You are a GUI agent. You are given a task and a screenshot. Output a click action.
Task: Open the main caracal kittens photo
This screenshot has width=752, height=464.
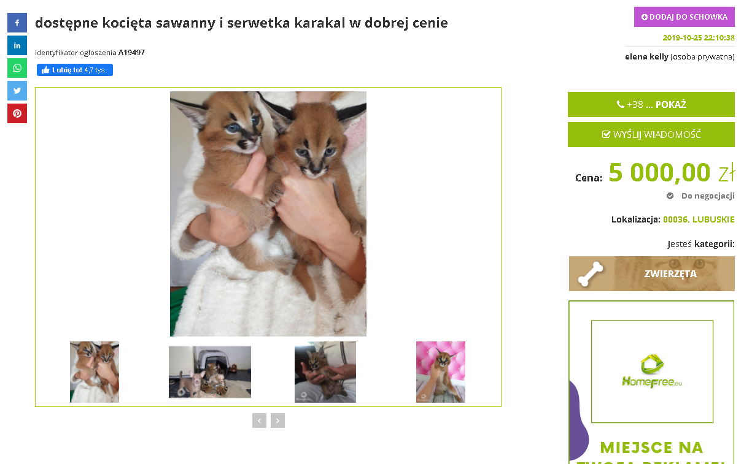click(x=268, y=214)
